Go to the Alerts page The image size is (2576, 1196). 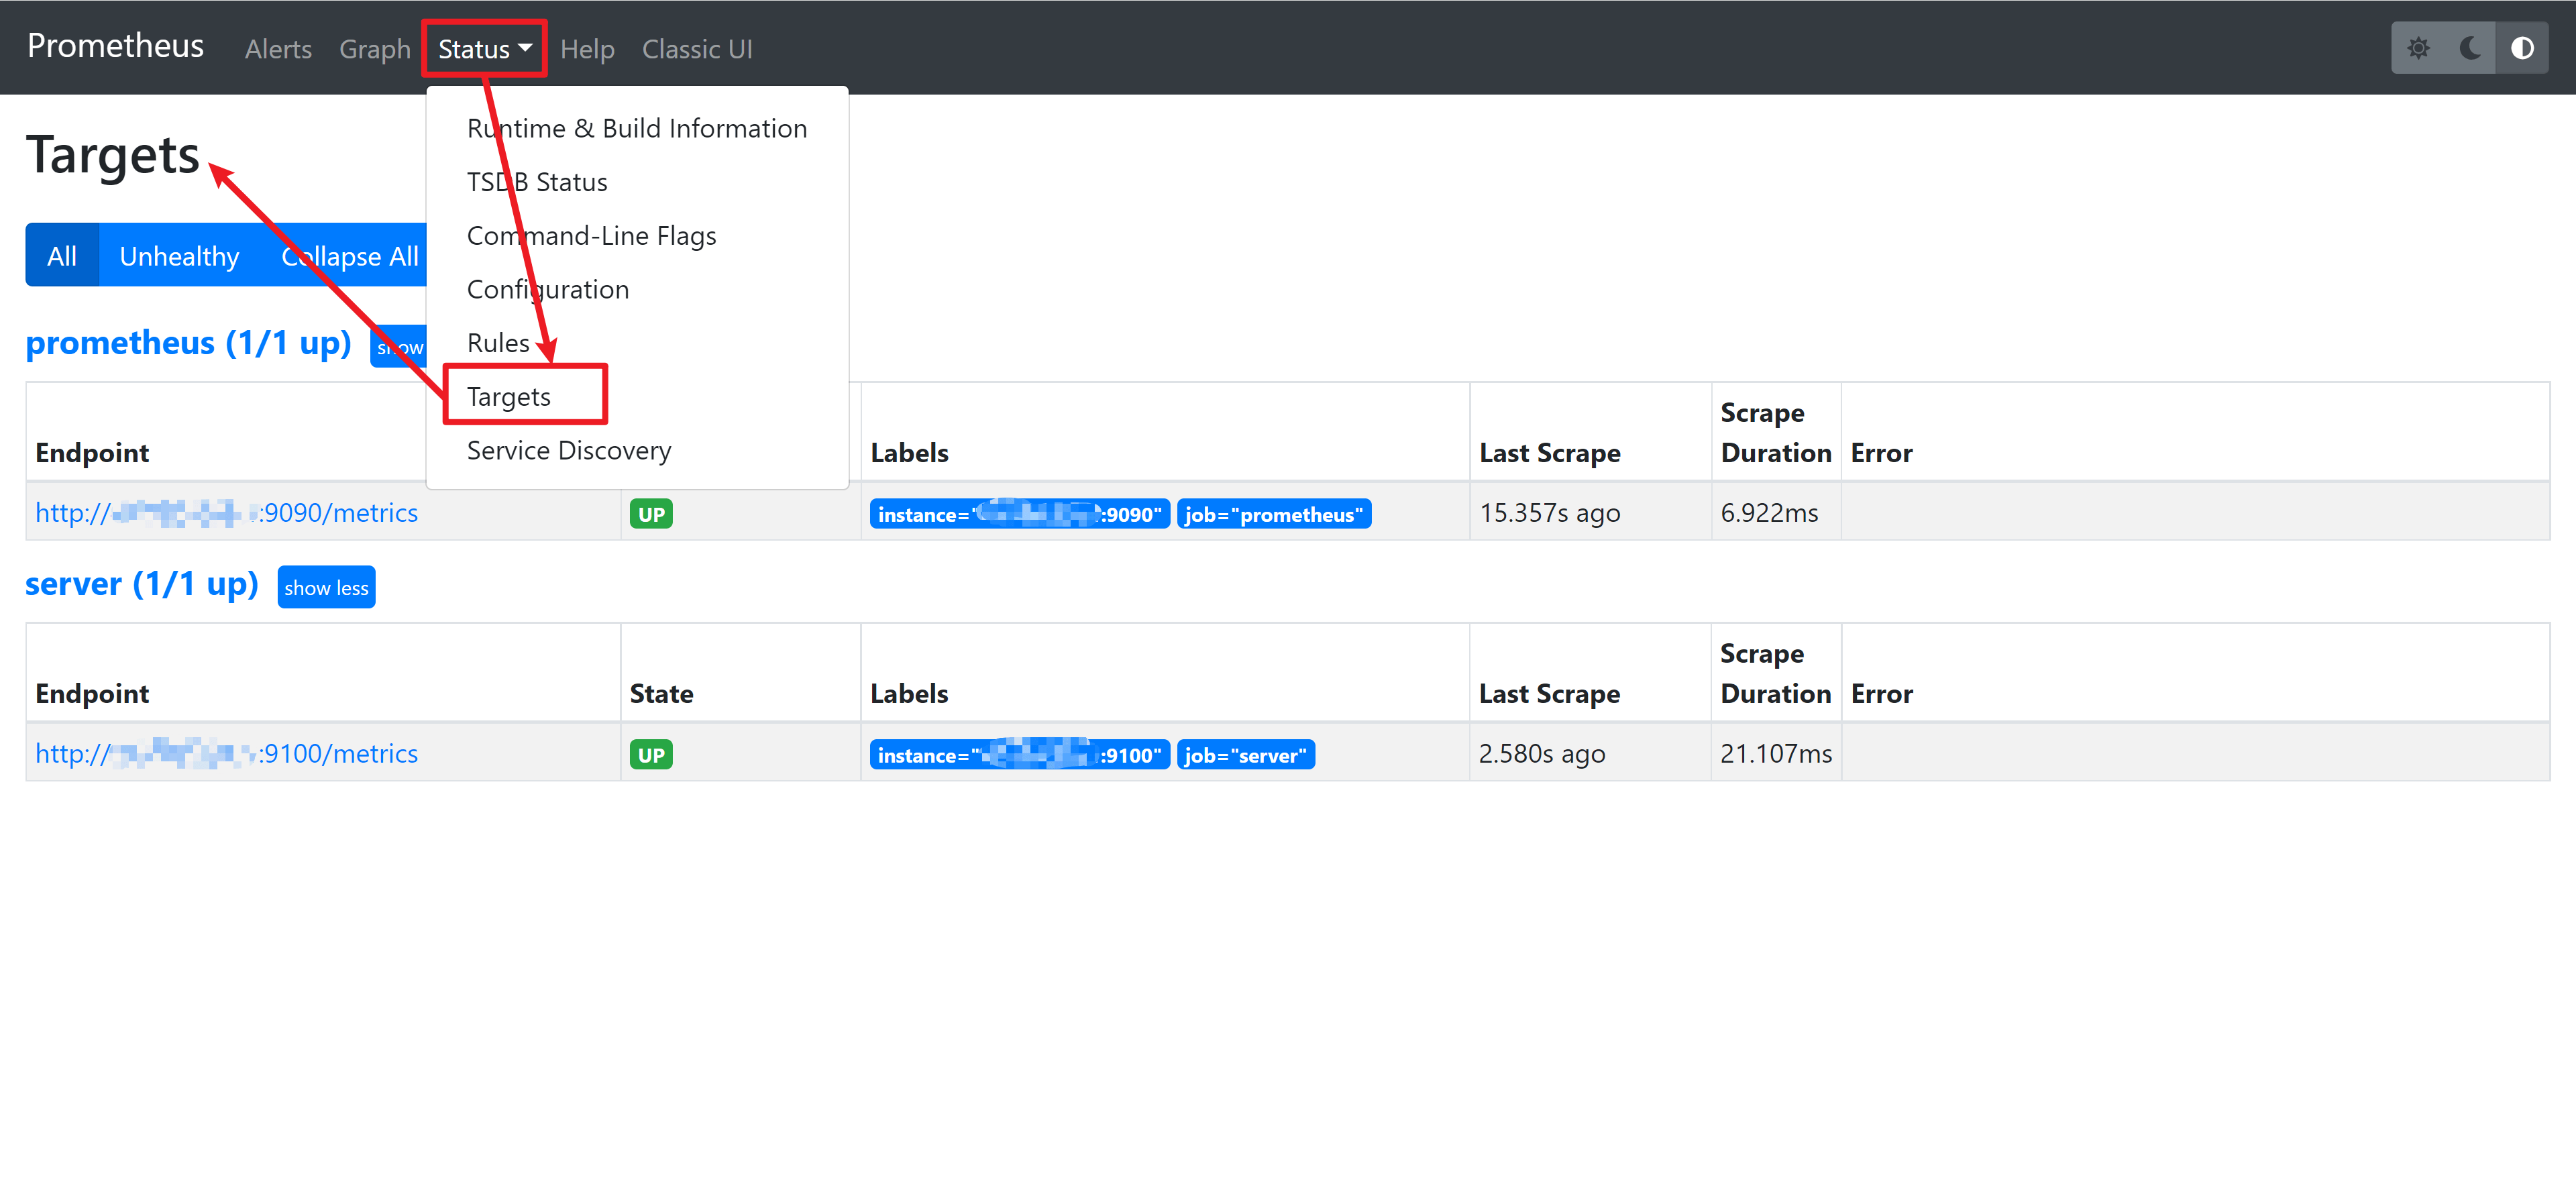pyautogui.click(x=278, y=49)
